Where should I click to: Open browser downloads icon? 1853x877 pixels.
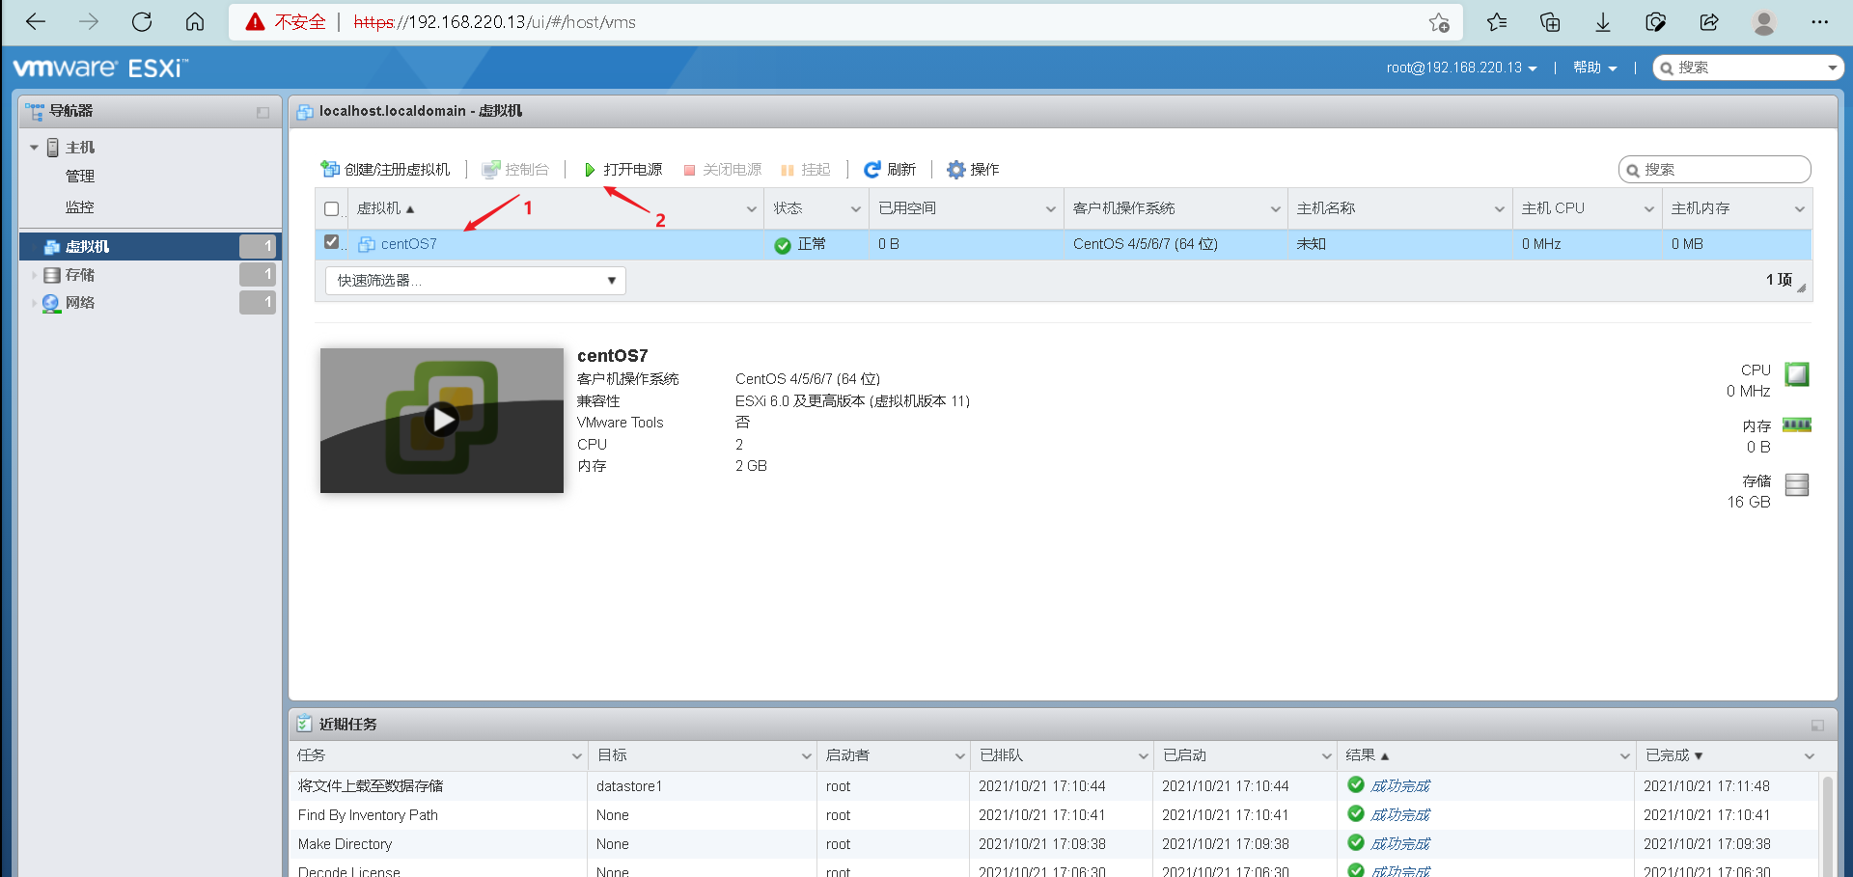pyautogui.click(x=1603, y=22)
